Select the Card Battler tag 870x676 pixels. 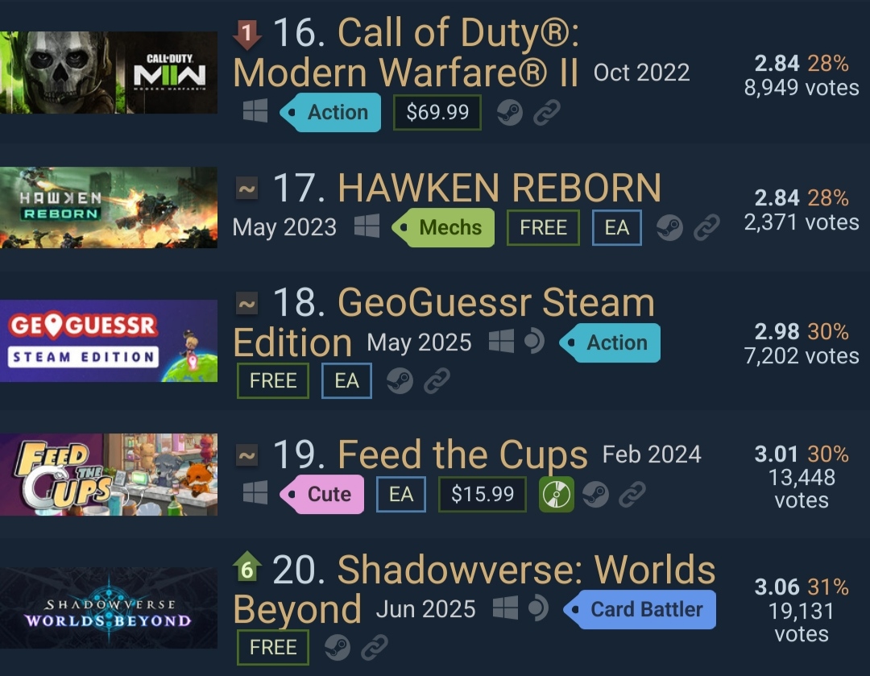point(639,609)
